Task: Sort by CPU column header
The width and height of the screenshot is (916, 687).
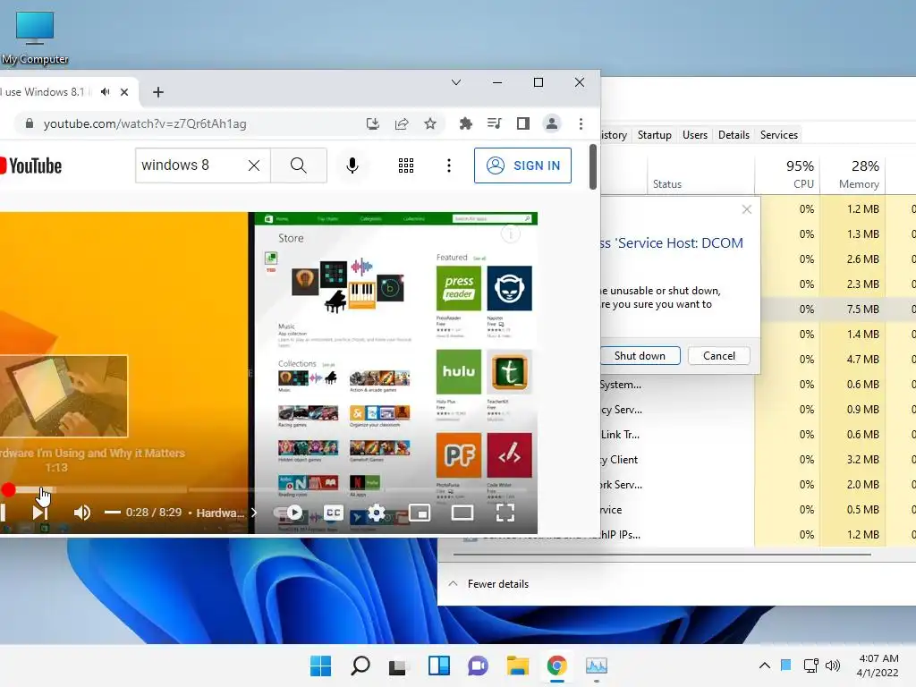Action: pyautogui.click(x=787, y=175)
